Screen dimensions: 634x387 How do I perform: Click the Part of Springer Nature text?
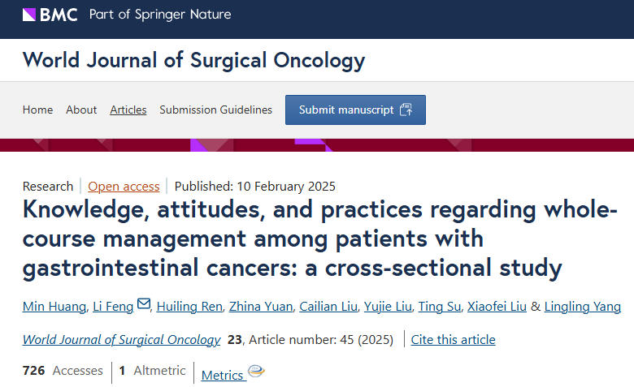pos(160,15)
